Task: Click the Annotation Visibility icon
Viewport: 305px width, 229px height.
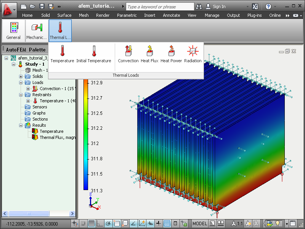Action: pos(248,223)
